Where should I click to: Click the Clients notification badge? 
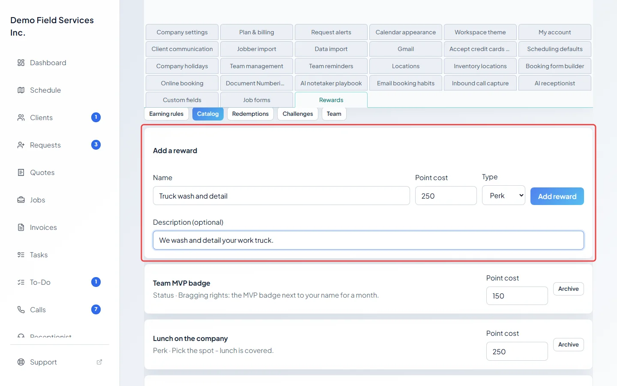(96, 117)
